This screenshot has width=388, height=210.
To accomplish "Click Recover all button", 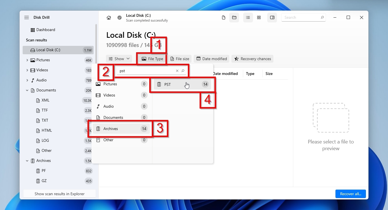I will point(351,194).
